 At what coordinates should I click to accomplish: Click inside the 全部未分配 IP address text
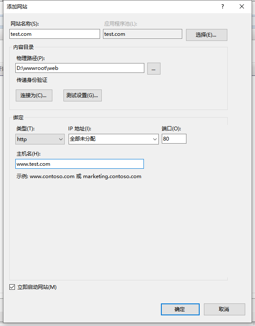[83, 138]
